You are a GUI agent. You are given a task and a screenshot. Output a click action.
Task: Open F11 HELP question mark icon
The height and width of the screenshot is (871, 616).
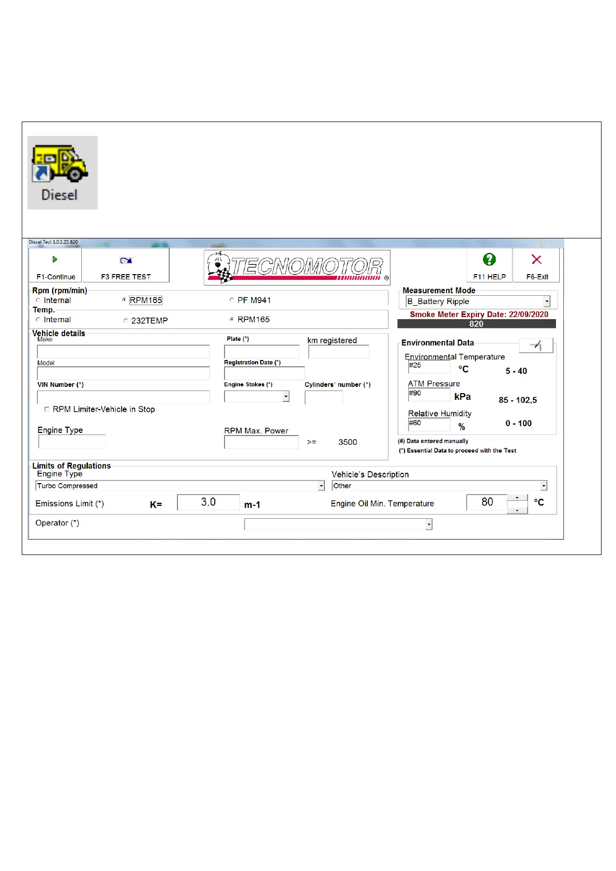pos(489,260)
